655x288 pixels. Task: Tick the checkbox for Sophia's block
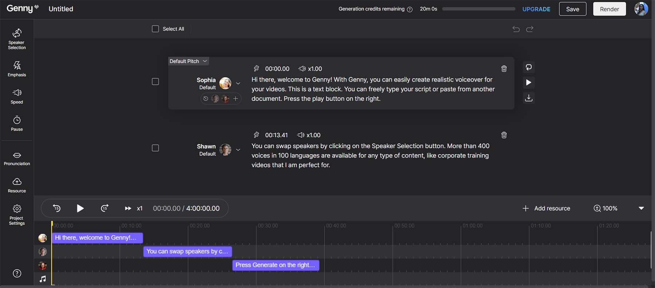[155, 82]
